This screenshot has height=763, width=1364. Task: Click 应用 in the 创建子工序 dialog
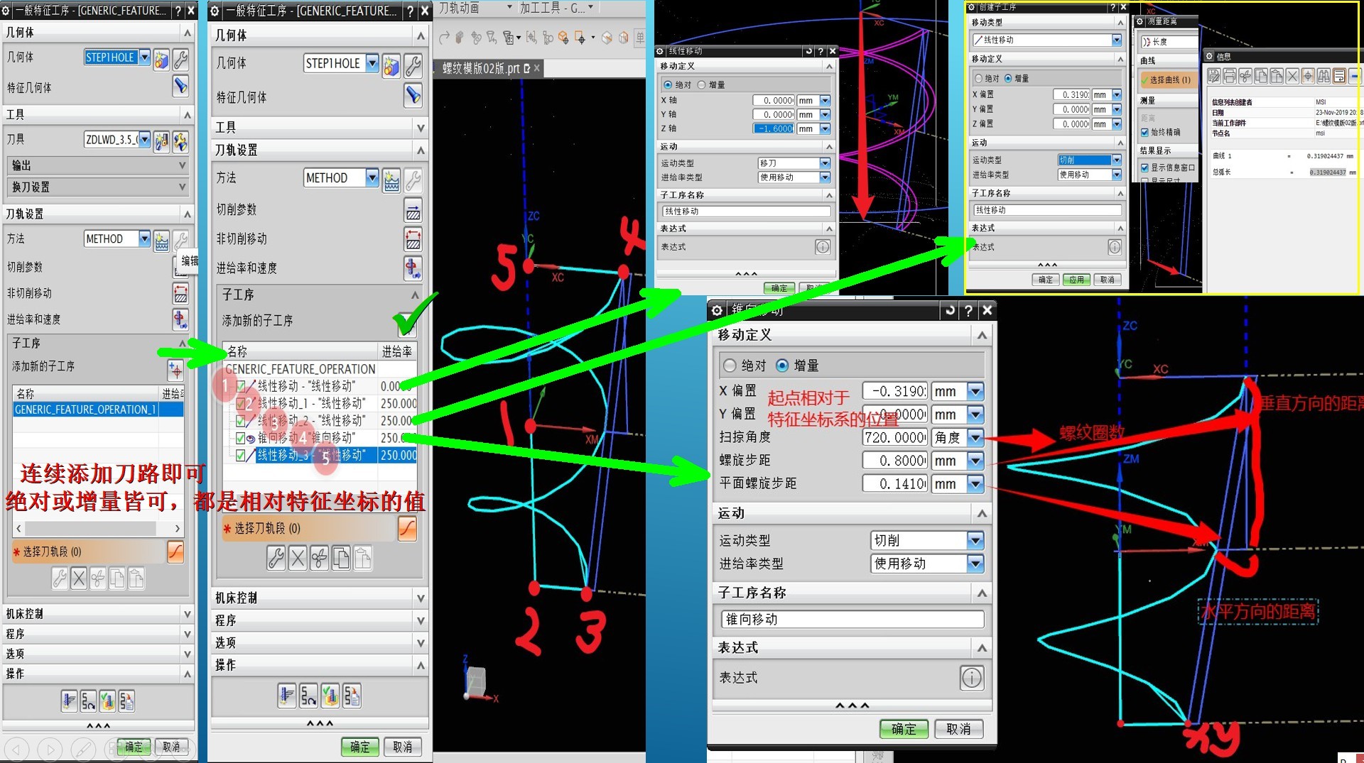click(1077, 280)
